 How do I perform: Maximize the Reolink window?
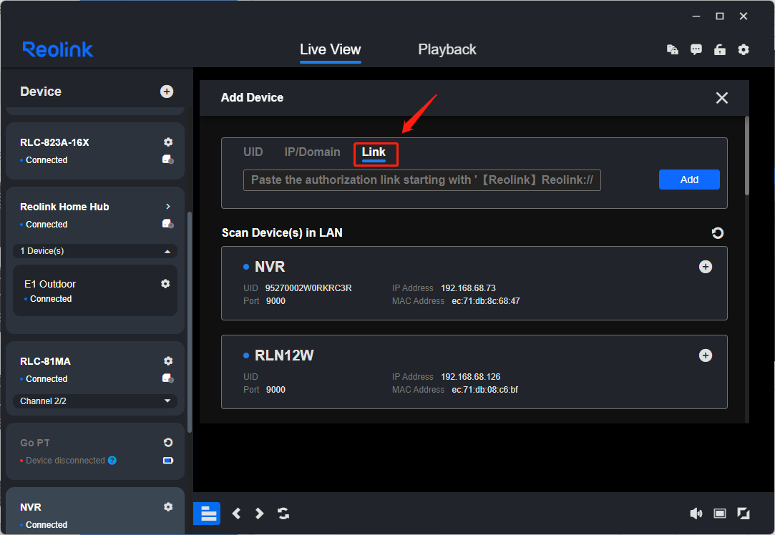point(720,16)
